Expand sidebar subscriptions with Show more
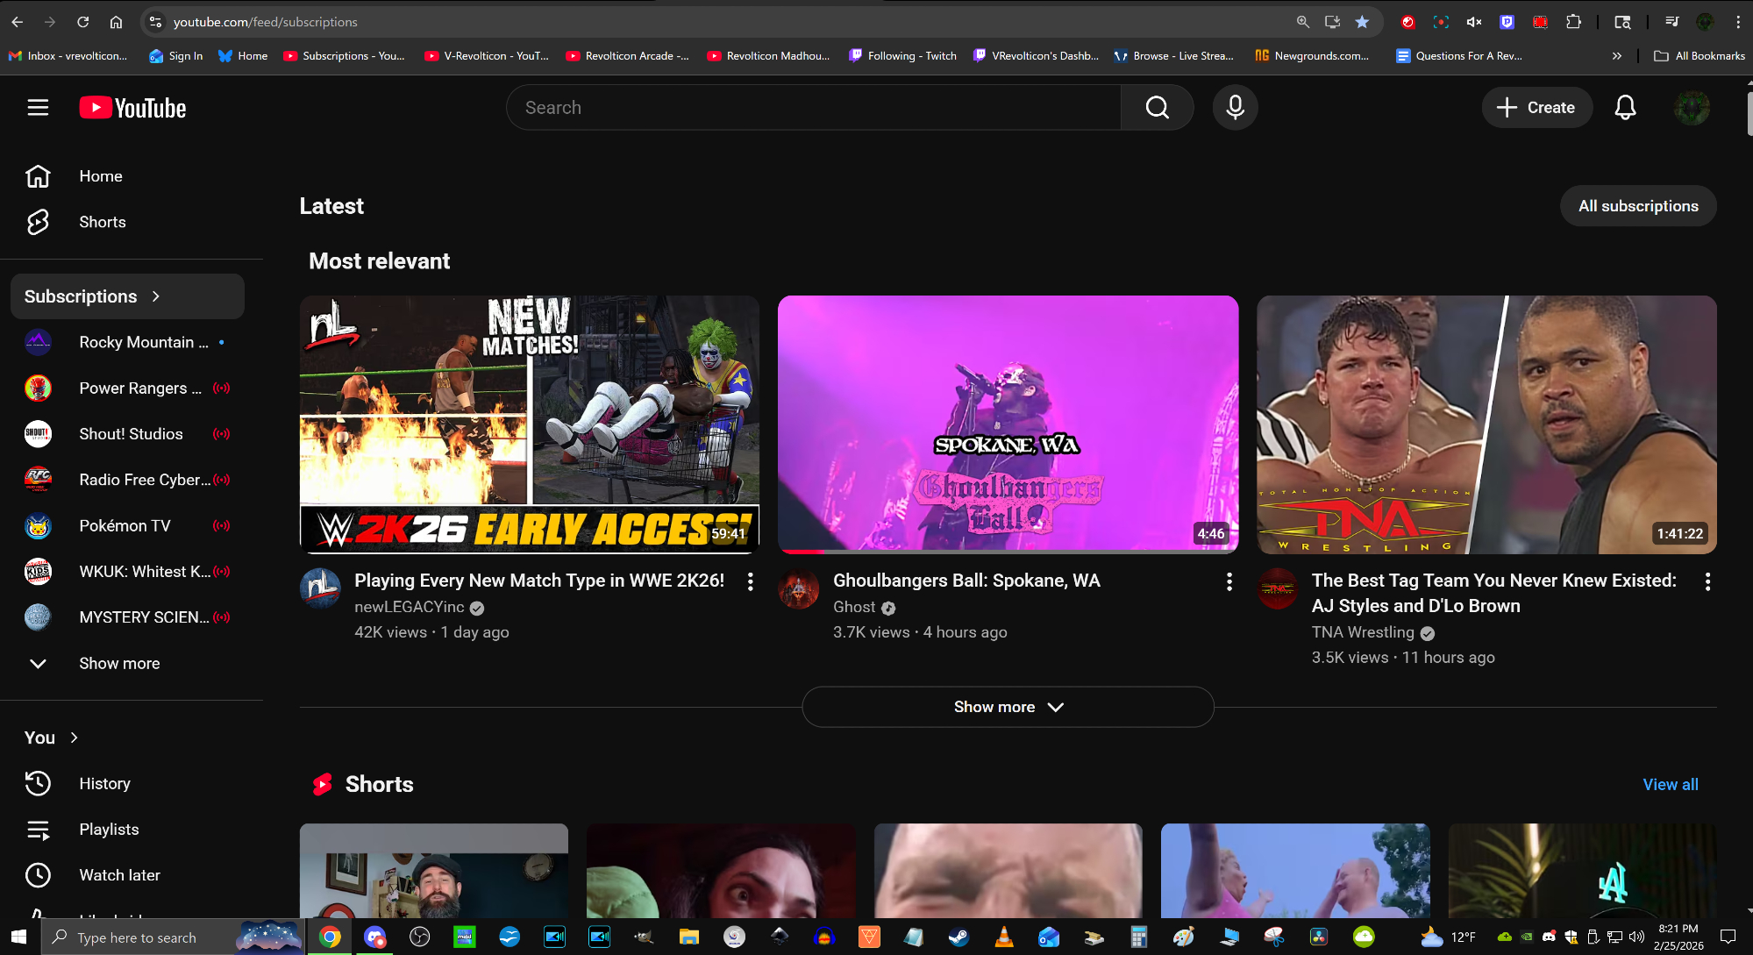The height and width of the screenshot is (955, 1753). [x=119, y=663]
